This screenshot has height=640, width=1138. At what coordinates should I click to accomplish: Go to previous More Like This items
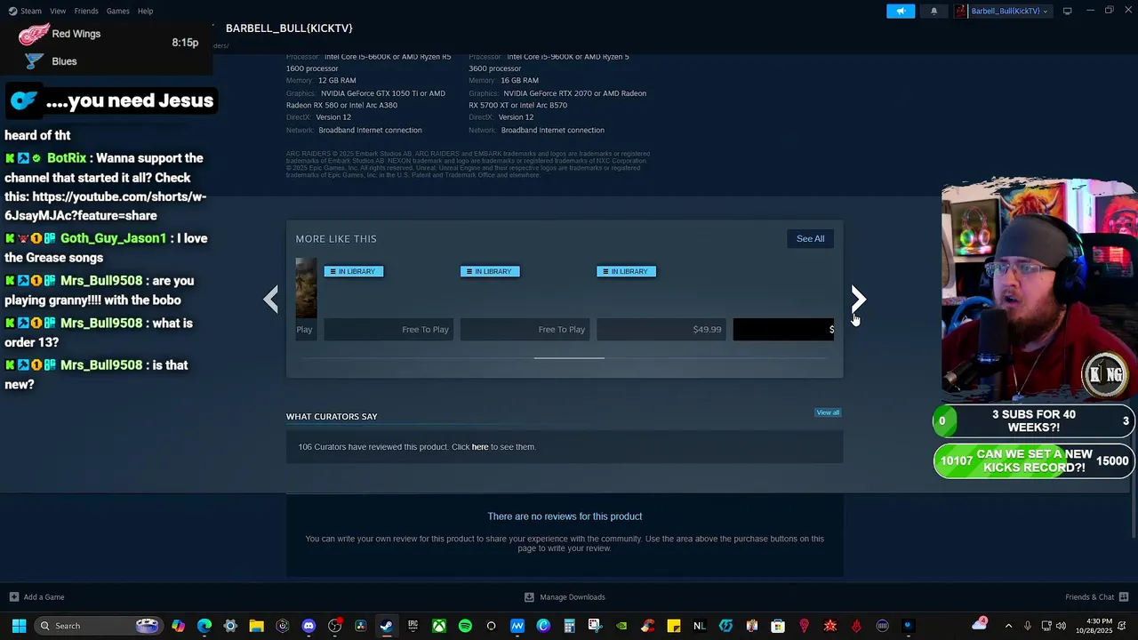click(271, 300)
